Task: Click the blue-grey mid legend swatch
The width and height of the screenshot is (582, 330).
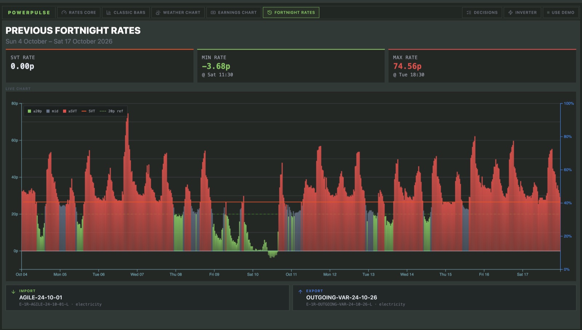Action: pyautogui.click(x=48, y=111)
